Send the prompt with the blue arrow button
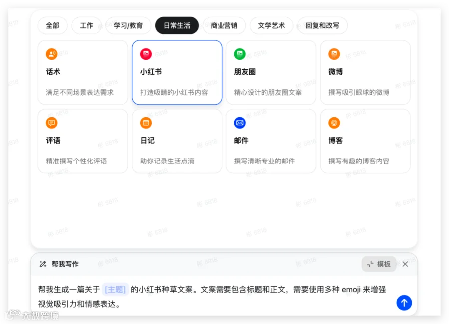The image size is (449, 324). click(404, 303)
